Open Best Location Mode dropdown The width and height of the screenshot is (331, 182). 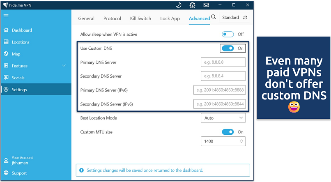[223, 118]
